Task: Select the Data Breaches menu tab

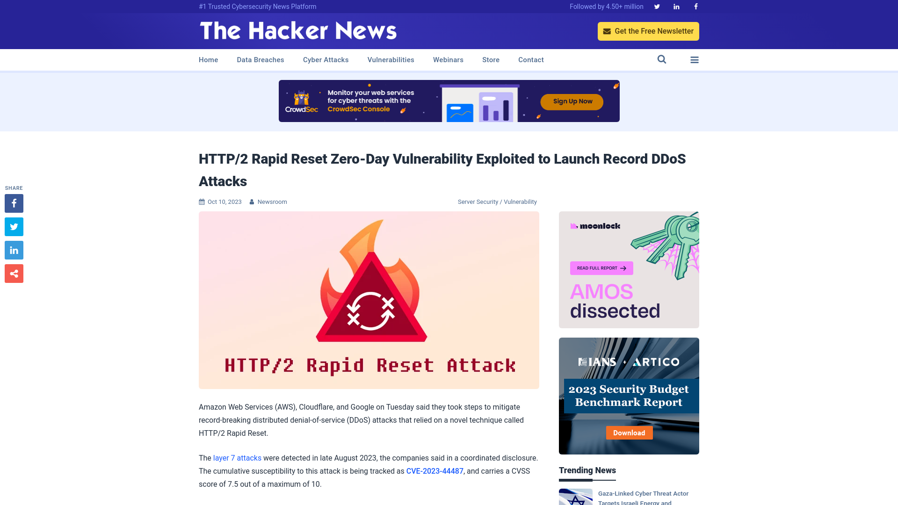Action: coord(260,60)
